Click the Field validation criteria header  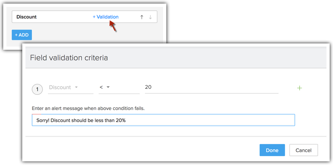pos(69,58)
